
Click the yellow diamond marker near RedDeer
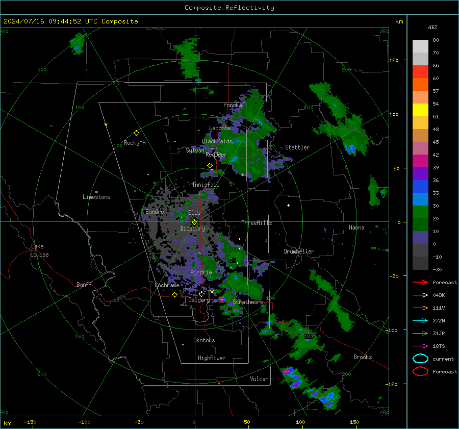pos(210,166)
